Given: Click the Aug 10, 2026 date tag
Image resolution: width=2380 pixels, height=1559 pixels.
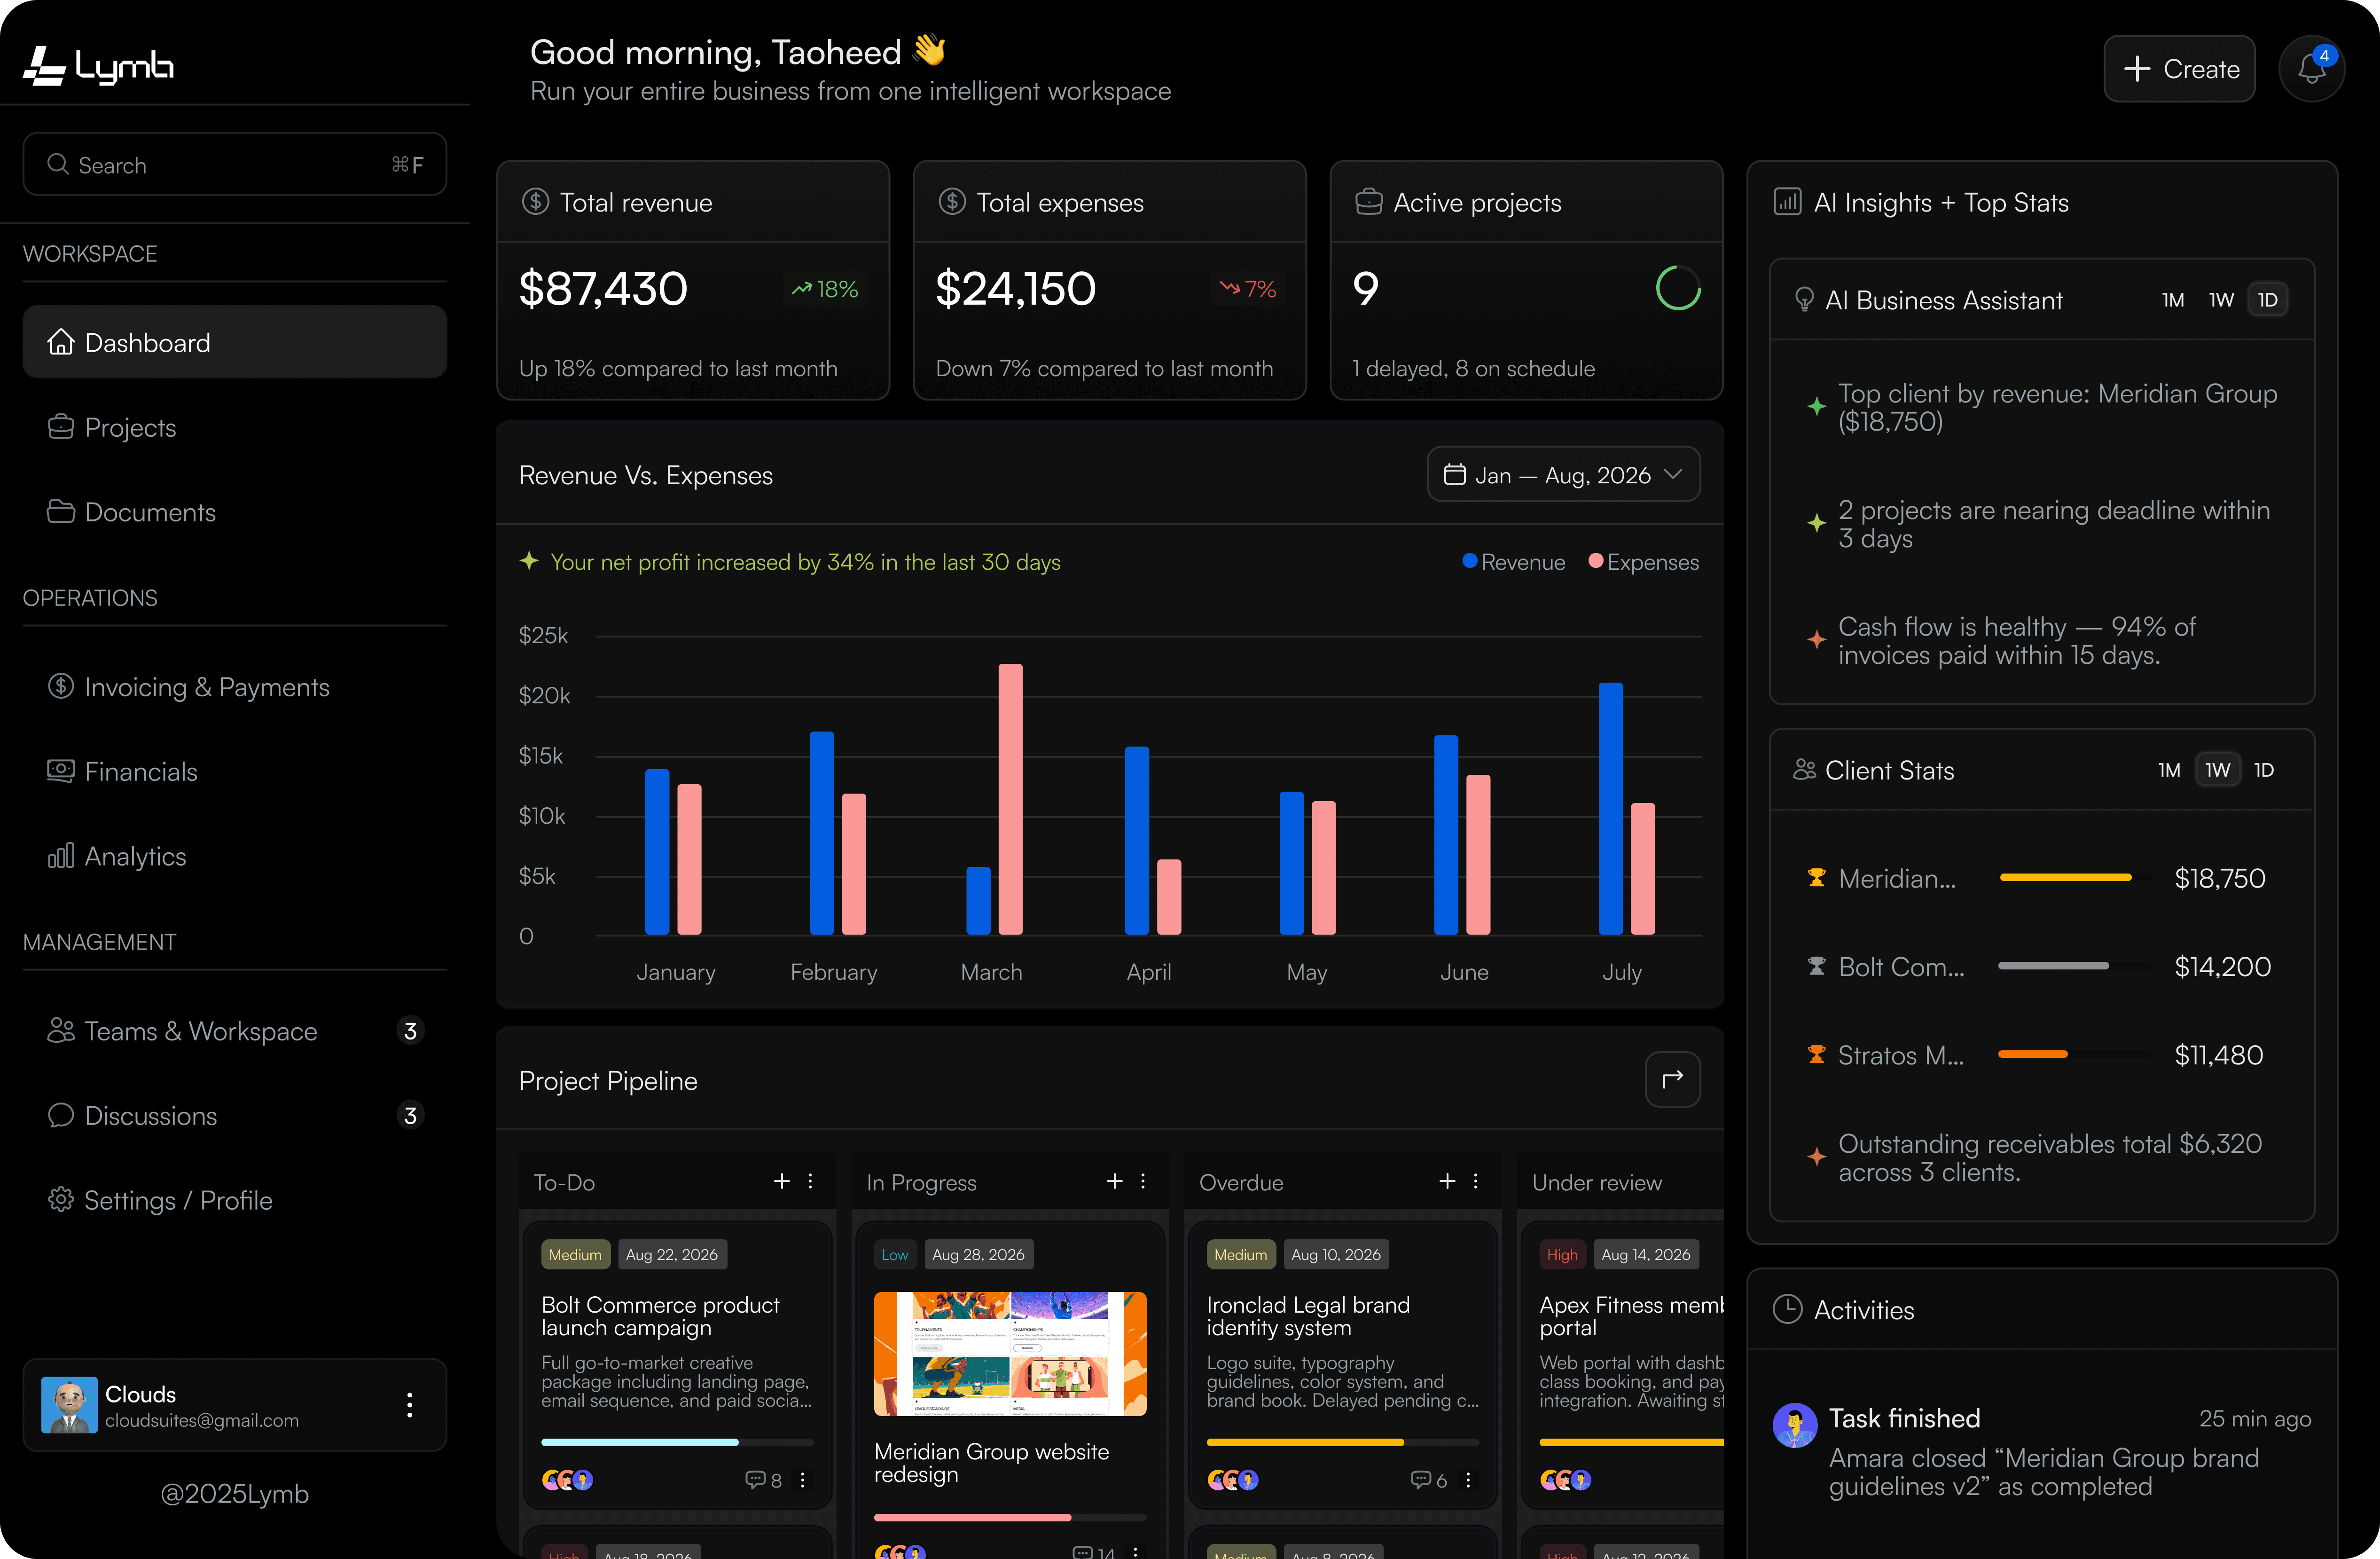Looking at the screenshot, I should click(1335, 1255).
